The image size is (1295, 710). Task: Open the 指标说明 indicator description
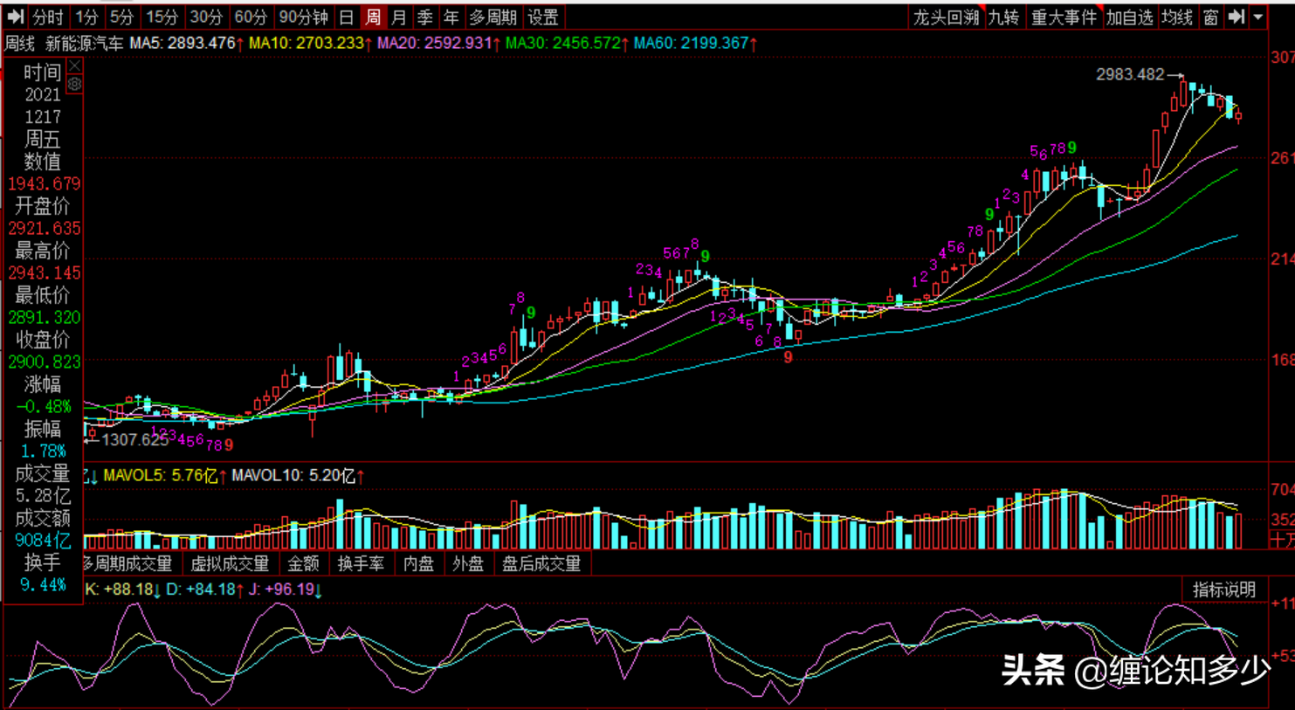click(1224, 590)
